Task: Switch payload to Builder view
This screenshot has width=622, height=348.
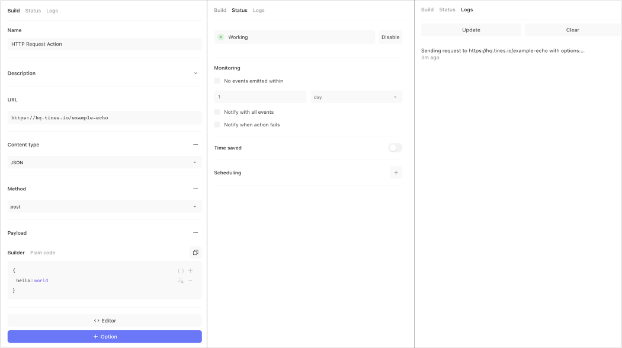Action: coord(16,253)
